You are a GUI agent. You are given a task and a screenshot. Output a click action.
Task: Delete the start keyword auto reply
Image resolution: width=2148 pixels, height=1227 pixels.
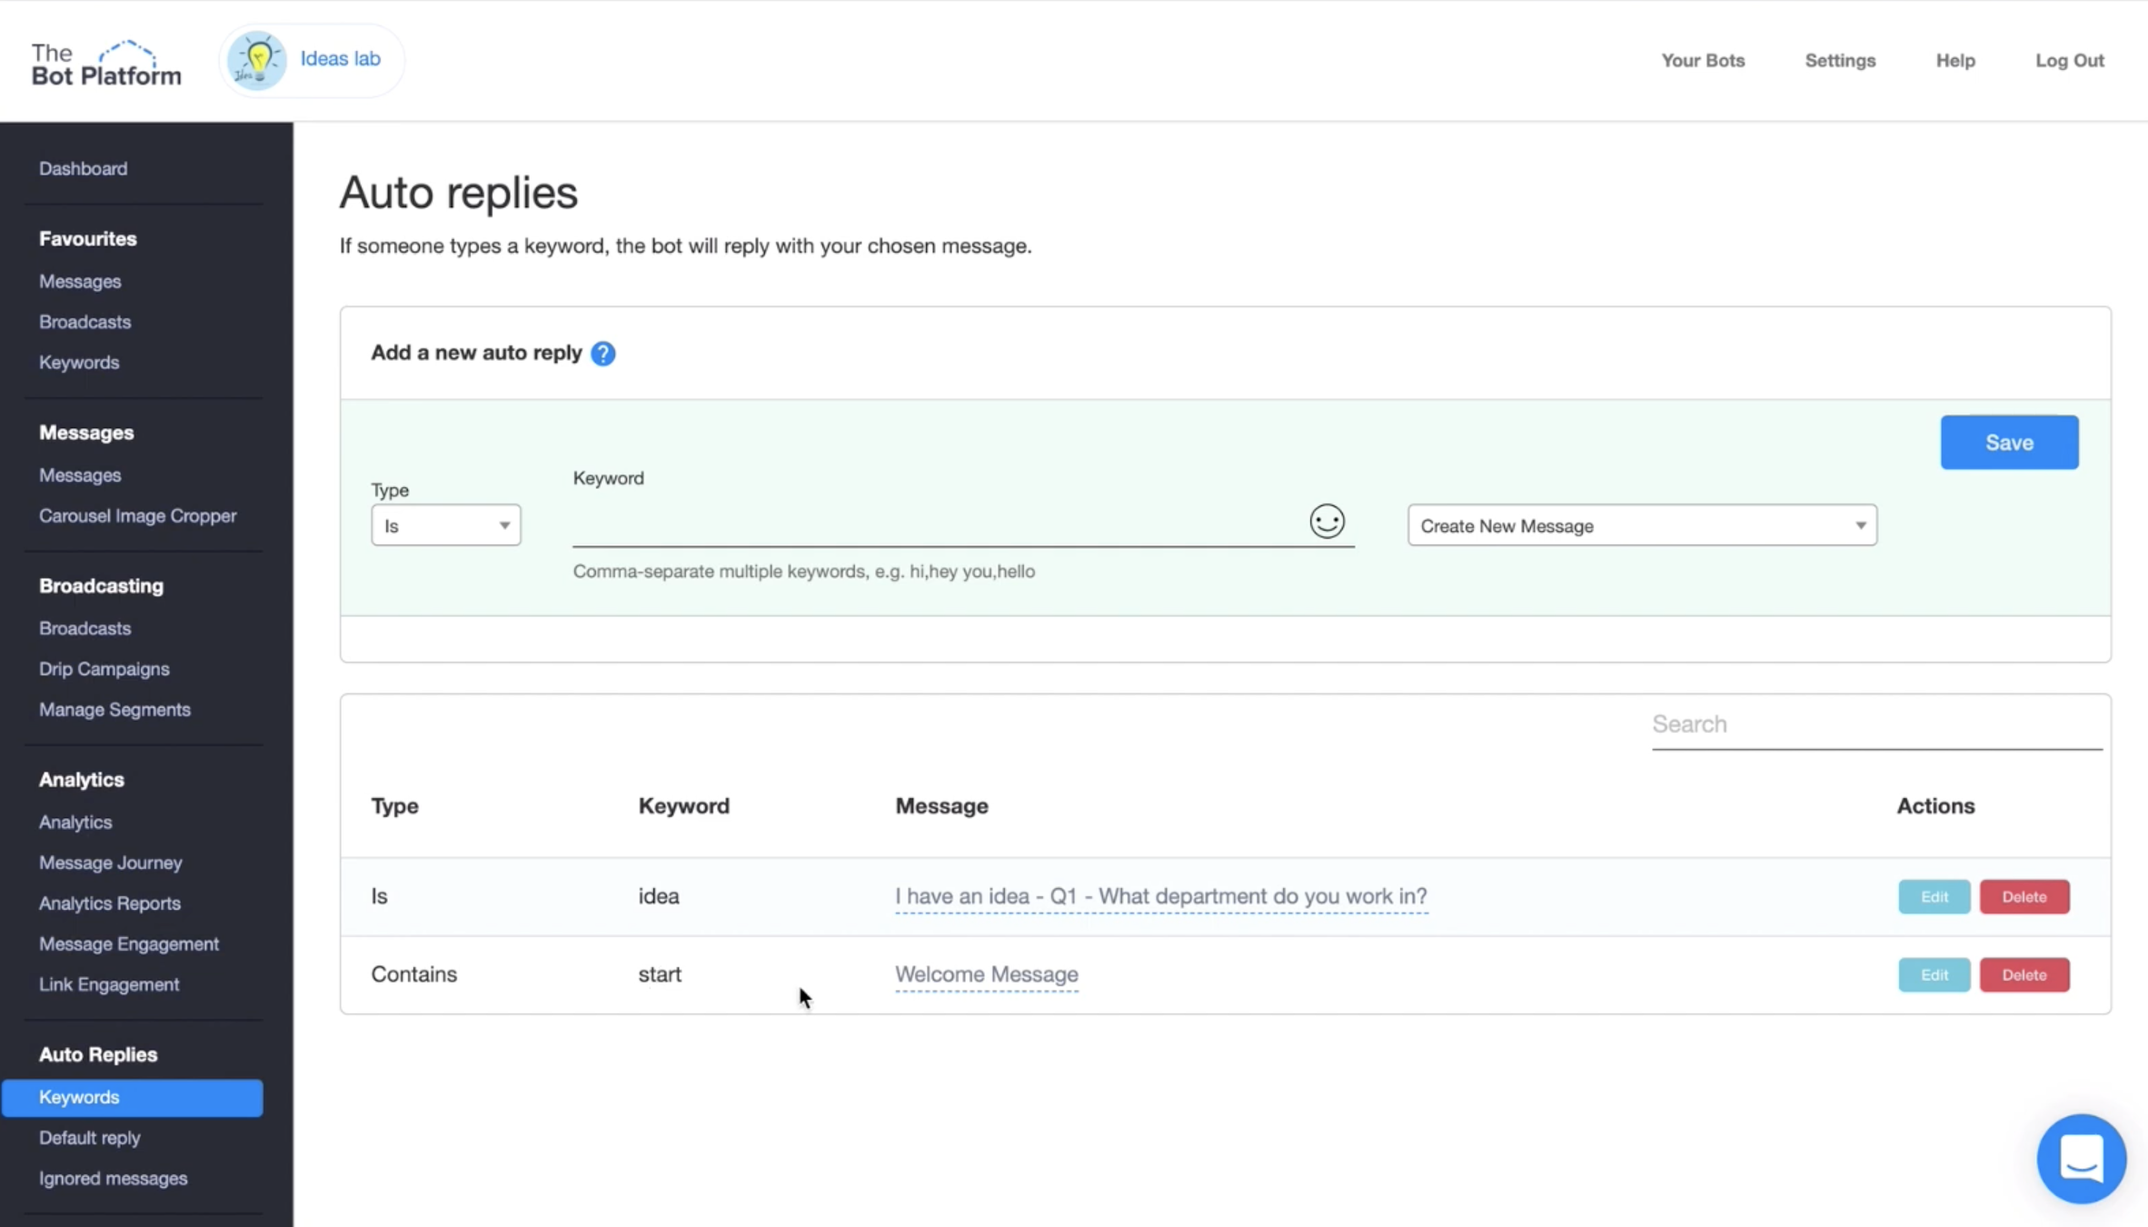click(2024, 974)
